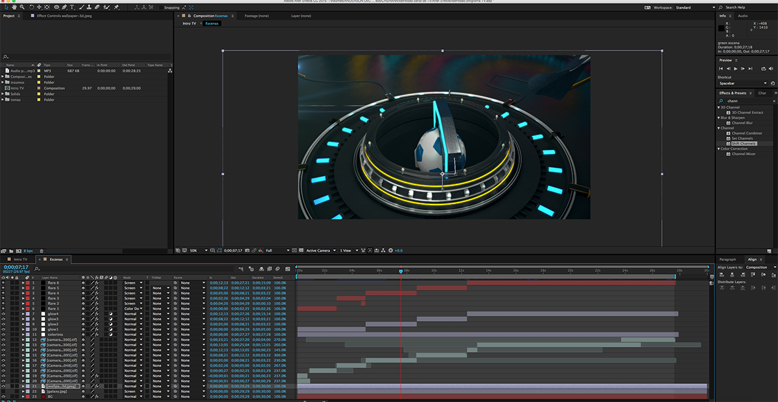The width and height of the screenshot is (778, 402).
Task: Open Effect Controls wallpaper-3d.jpeg tab
Action: [x=64, y=16]
